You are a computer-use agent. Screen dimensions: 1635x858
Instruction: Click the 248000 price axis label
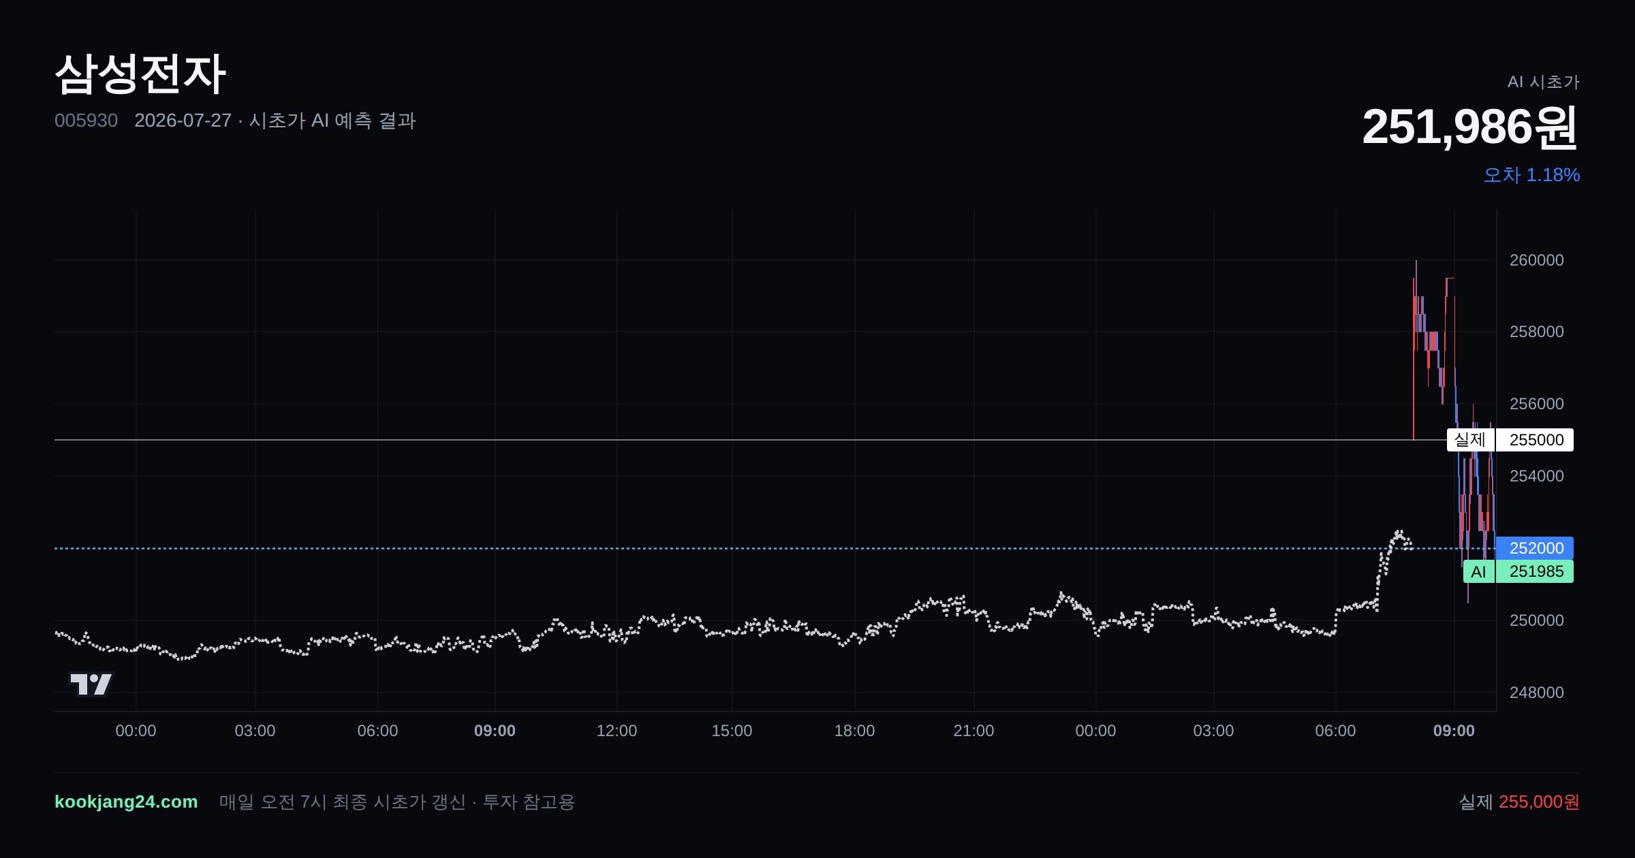[x=1536, y=693]
